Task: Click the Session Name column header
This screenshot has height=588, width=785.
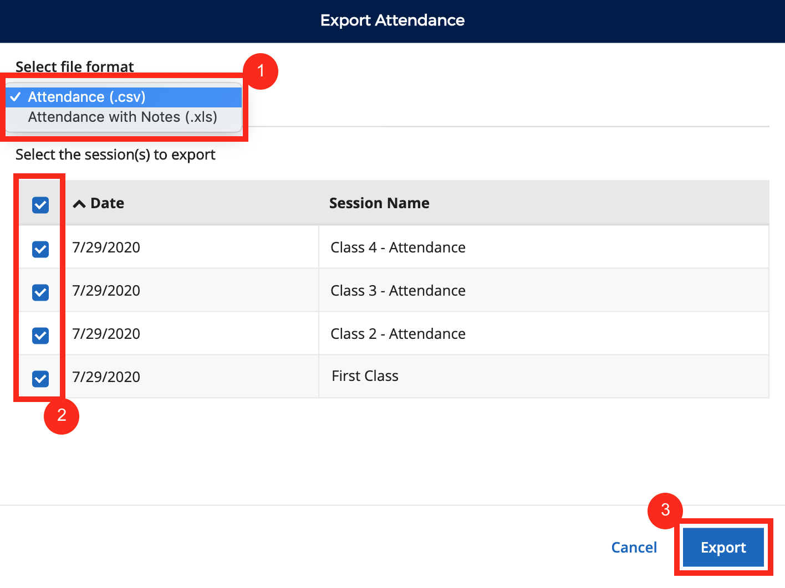Action: coord(379,203)
